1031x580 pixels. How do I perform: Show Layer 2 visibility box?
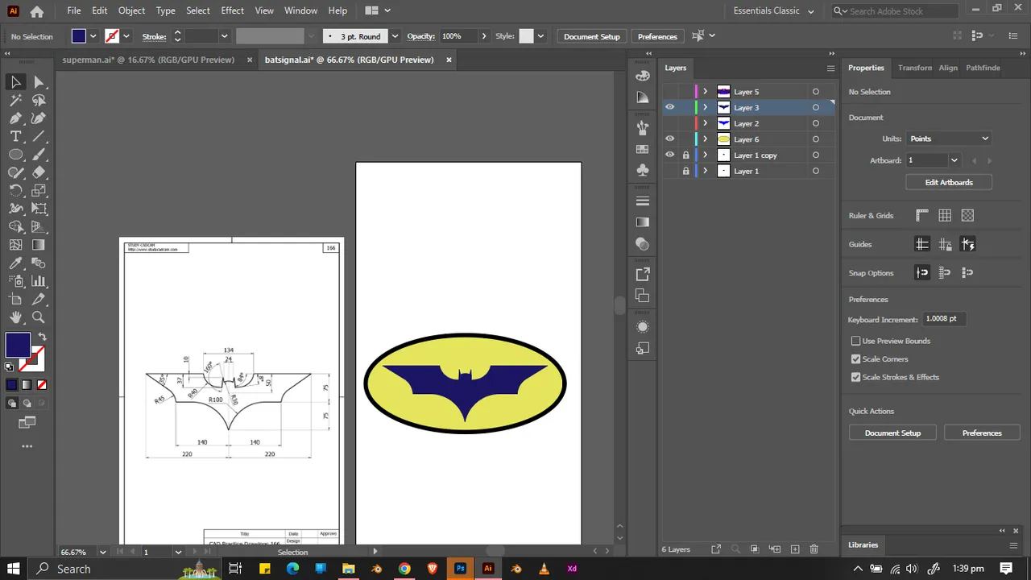pos(669,123)
